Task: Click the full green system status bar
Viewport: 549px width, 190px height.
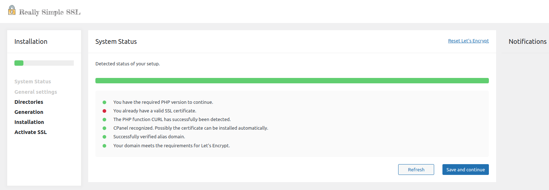Action: (x=292, y=80)
